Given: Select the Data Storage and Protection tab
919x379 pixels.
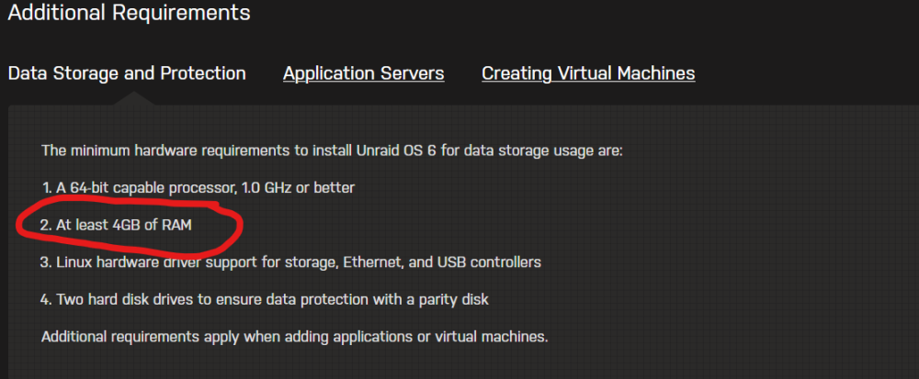Looking at the screenshot, I should point(127,73).
